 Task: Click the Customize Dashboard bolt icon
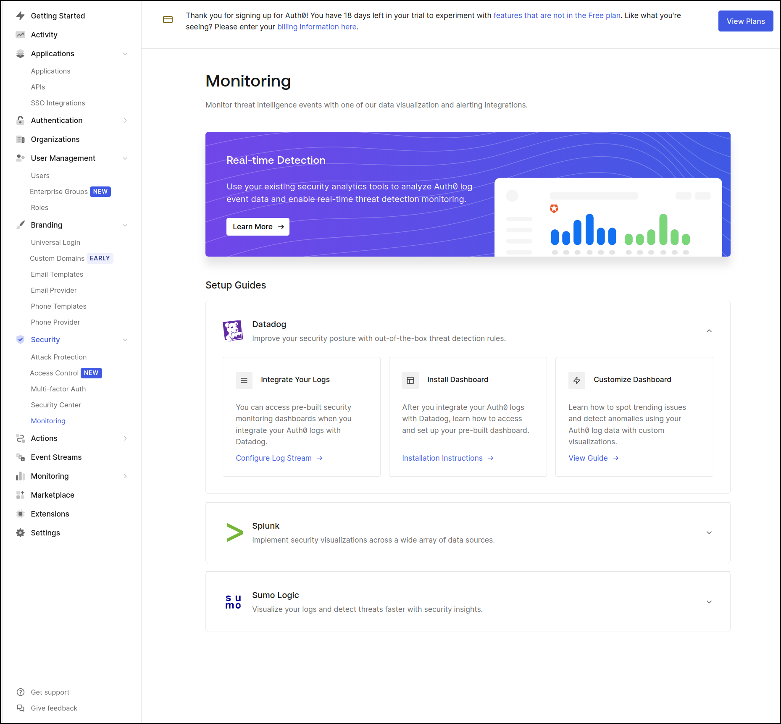click(x=577, y=380)
